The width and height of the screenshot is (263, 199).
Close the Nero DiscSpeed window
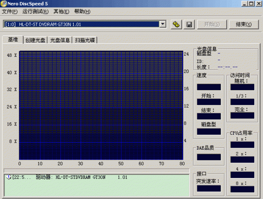259,3
